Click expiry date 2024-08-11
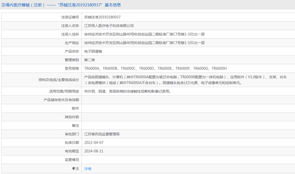The height and width of the screenshot is (174, 295). pos(94,151)
